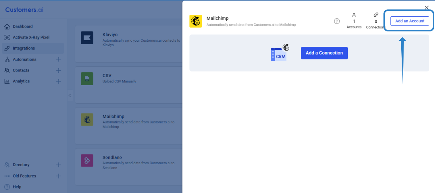Image resolution: width=435 pixels, height=193 pixels.
Task: Open the CSV integration card title
Action: [x=107, y=76]
